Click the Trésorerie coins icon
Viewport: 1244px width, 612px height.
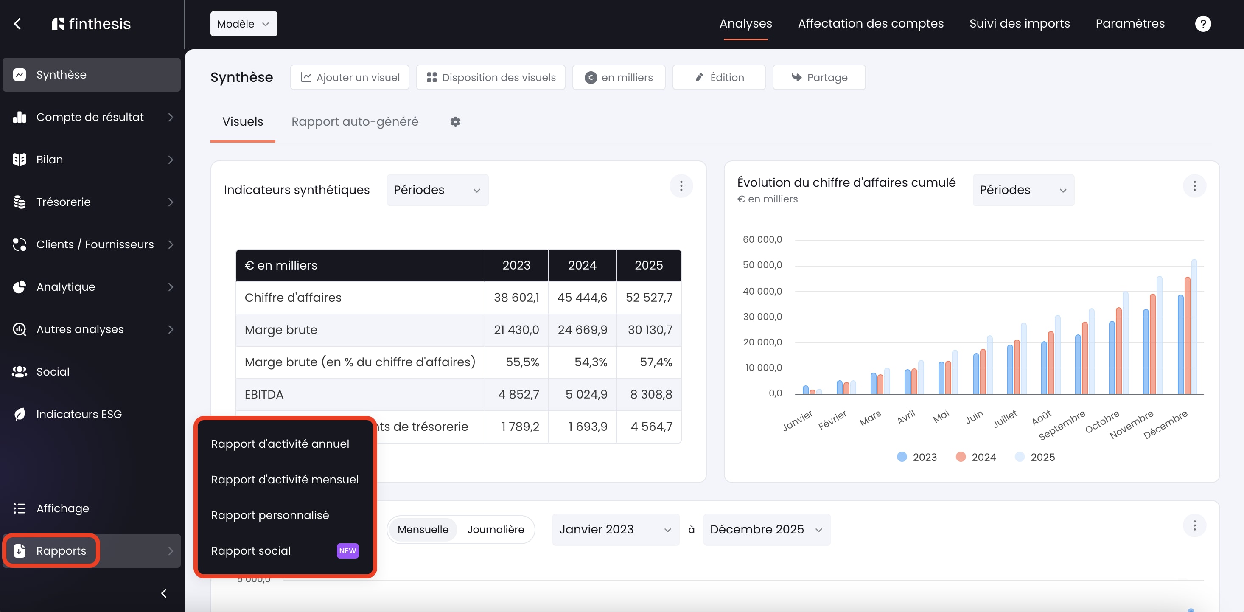(x=20, y=202)
